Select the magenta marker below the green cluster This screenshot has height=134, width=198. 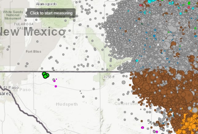[x=56, y=86]
